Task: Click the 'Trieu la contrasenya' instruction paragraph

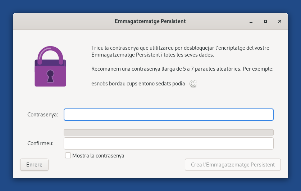Action: (x=180, y=52)
